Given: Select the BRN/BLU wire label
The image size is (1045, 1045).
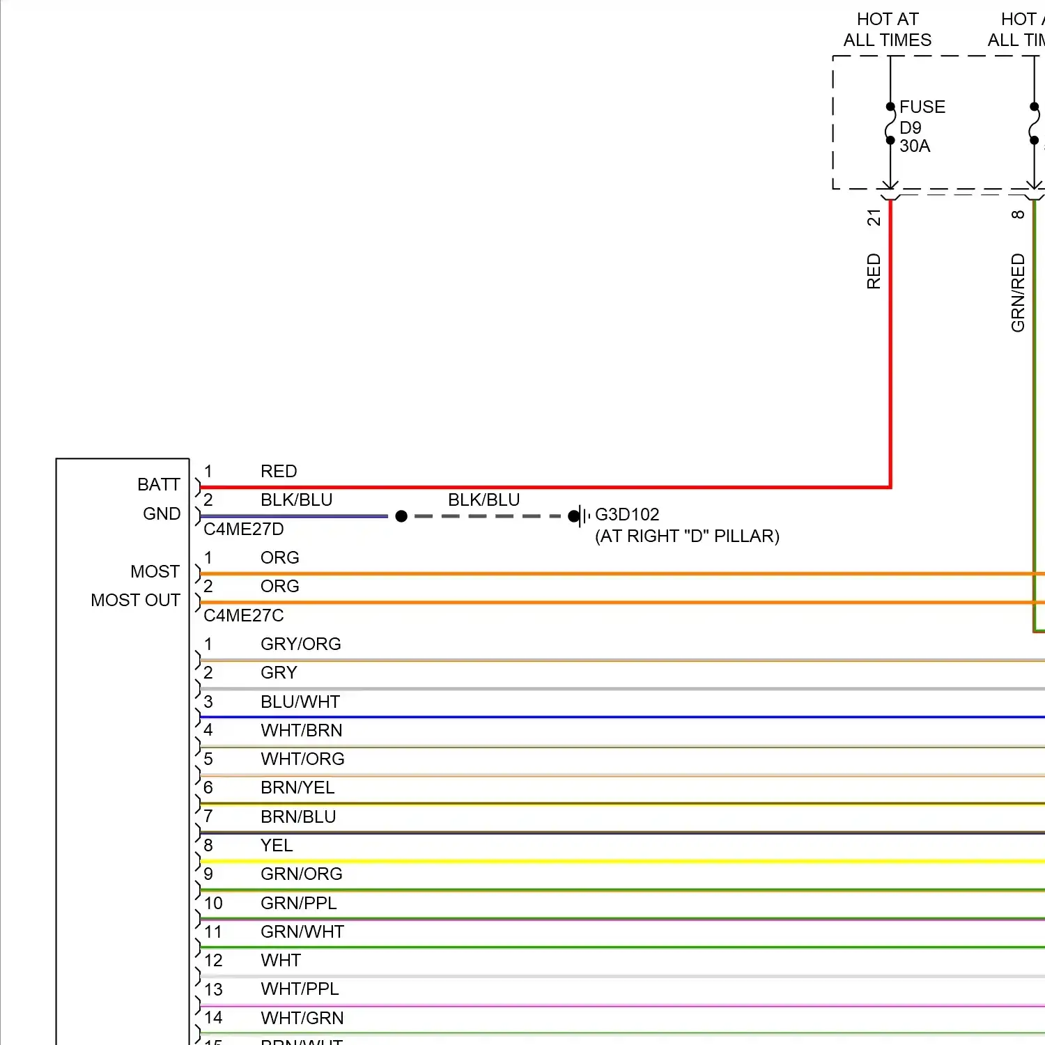Looking at the screenshot, I should point(298,816).
